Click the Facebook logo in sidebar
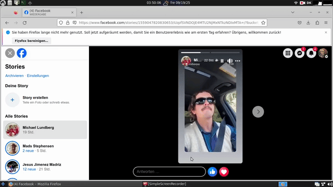The image size is (333, 187). [x=22, y=53]
